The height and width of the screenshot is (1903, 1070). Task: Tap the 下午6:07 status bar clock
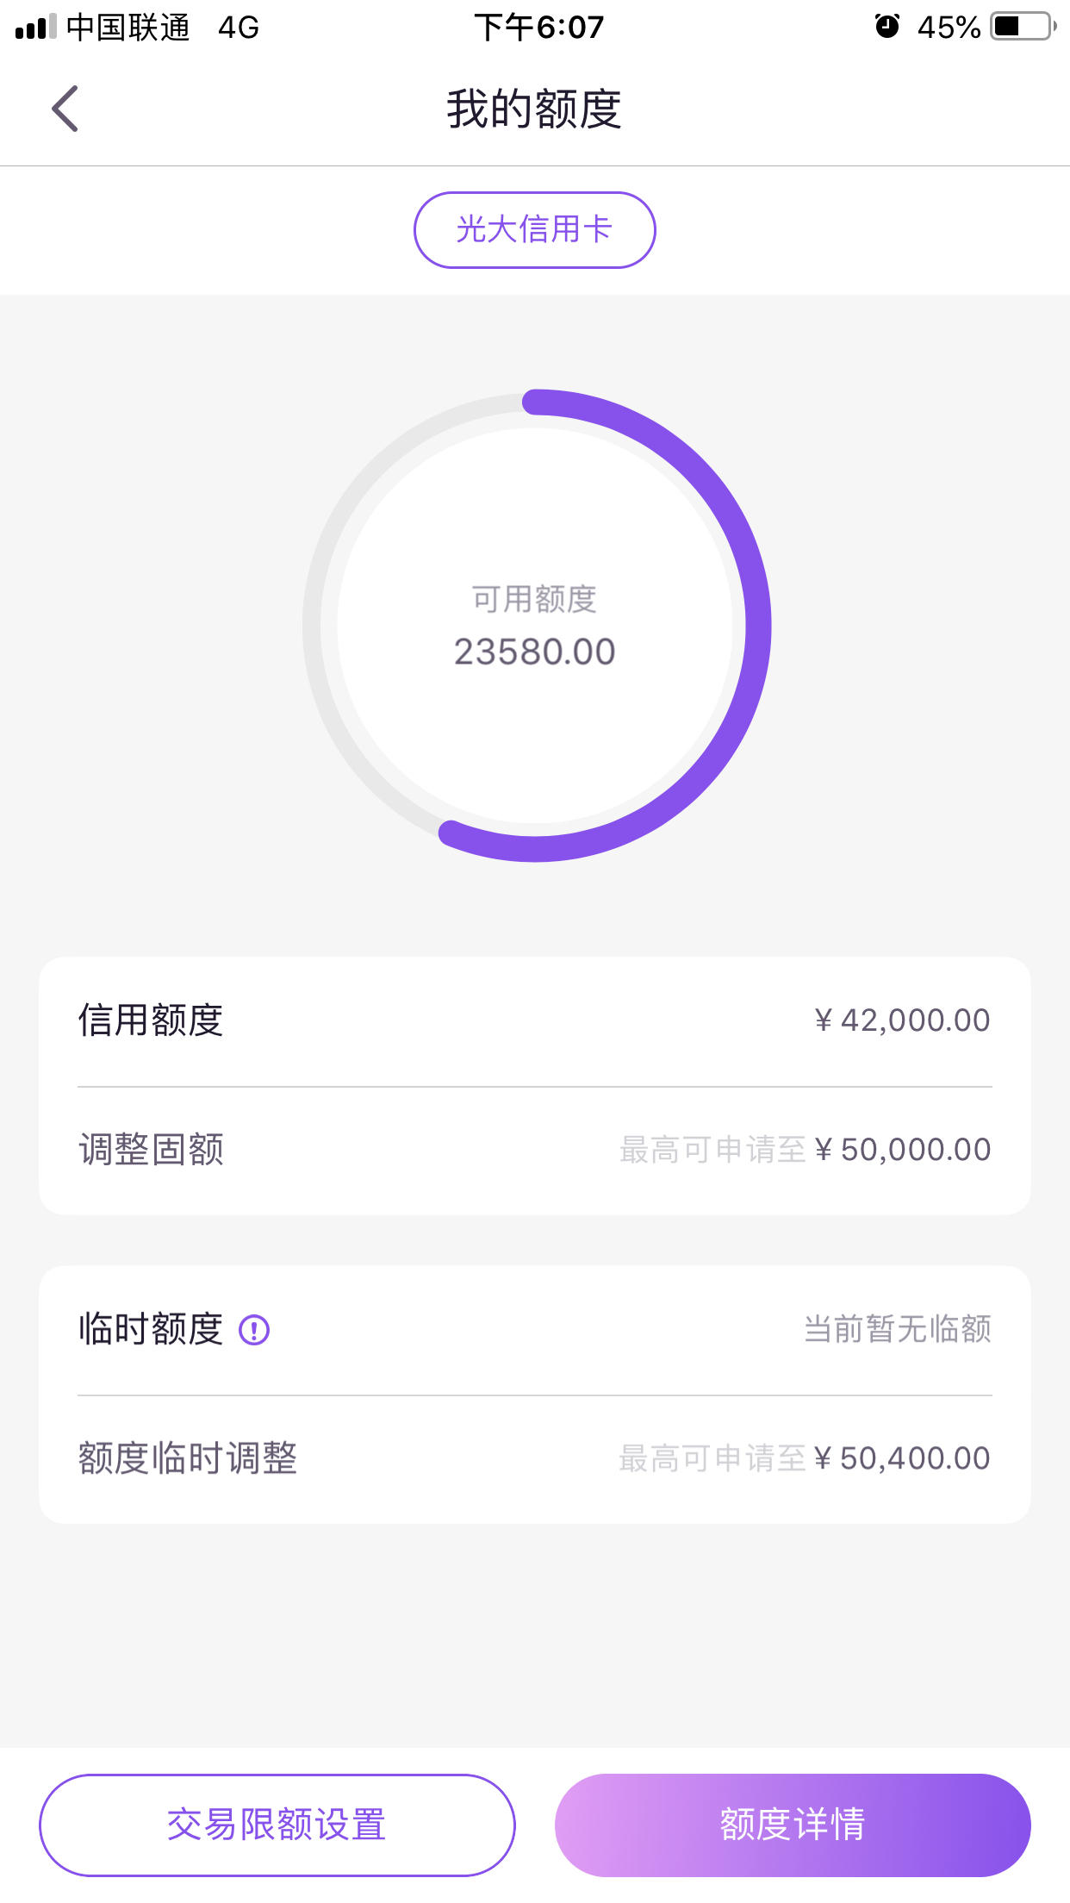click(539, 28)
